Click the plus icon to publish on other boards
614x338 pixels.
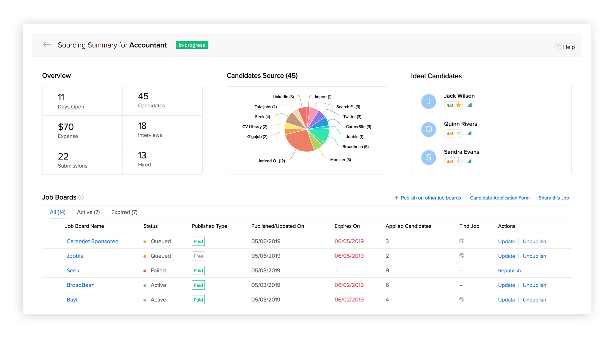pyautogui.click(x=396, y=198)
